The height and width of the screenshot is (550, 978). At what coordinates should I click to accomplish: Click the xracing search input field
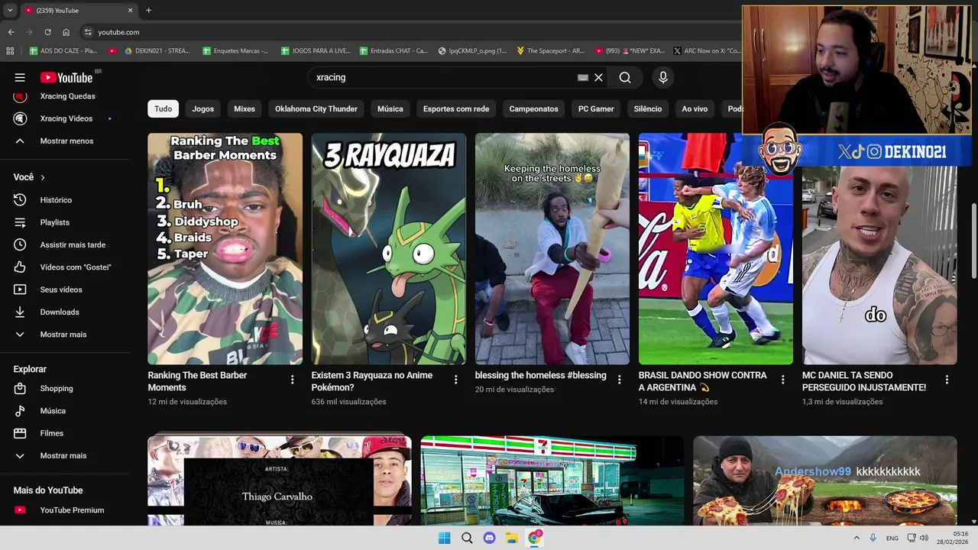click(443, 77)
